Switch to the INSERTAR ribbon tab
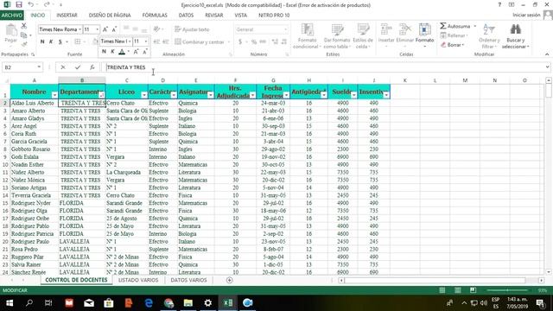The width and height of the screenshot is (553, 311). point(67,16)
